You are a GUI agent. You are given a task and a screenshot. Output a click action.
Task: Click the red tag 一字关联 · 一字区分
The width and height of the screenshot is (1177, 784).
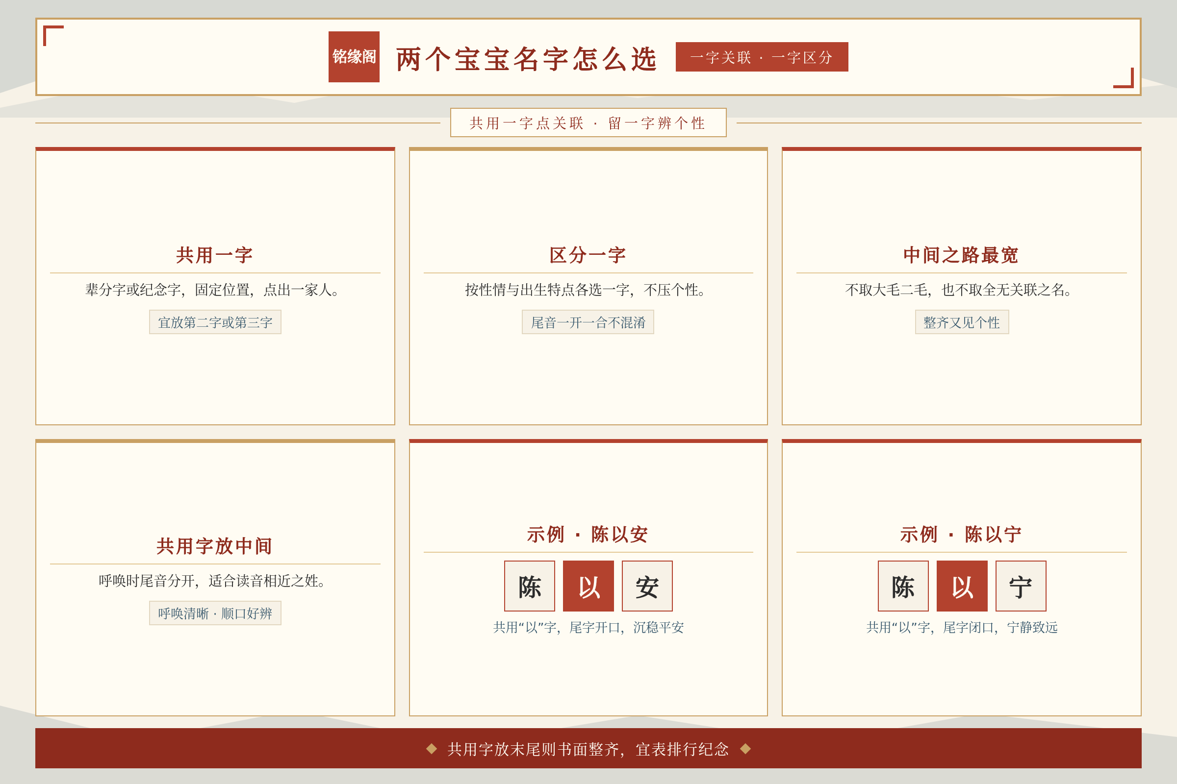[762, 57]
